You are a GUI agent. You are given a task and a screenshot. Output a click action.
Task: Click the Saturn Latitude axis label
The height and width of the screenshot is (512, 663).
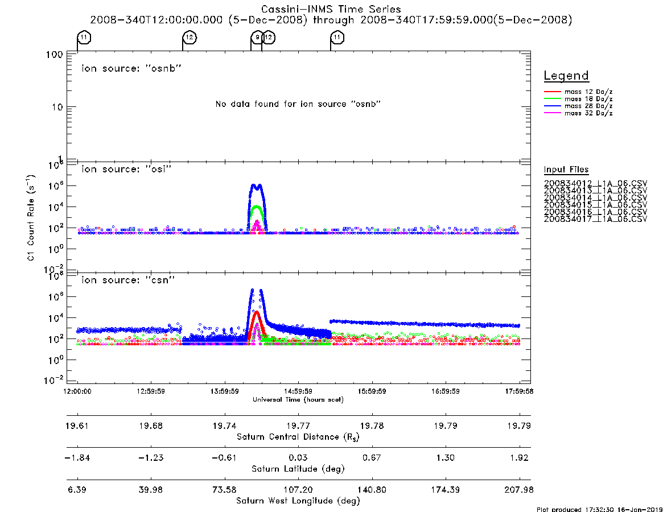point(298,469)
